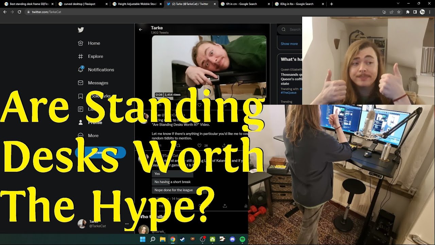This screenshot has height=245, width=435.
Task: Open Tarke account switcher at bottom
Action: point(104,224)
